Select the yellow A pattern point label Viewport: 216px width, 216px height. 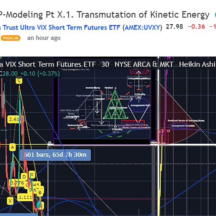coord(13,147)
